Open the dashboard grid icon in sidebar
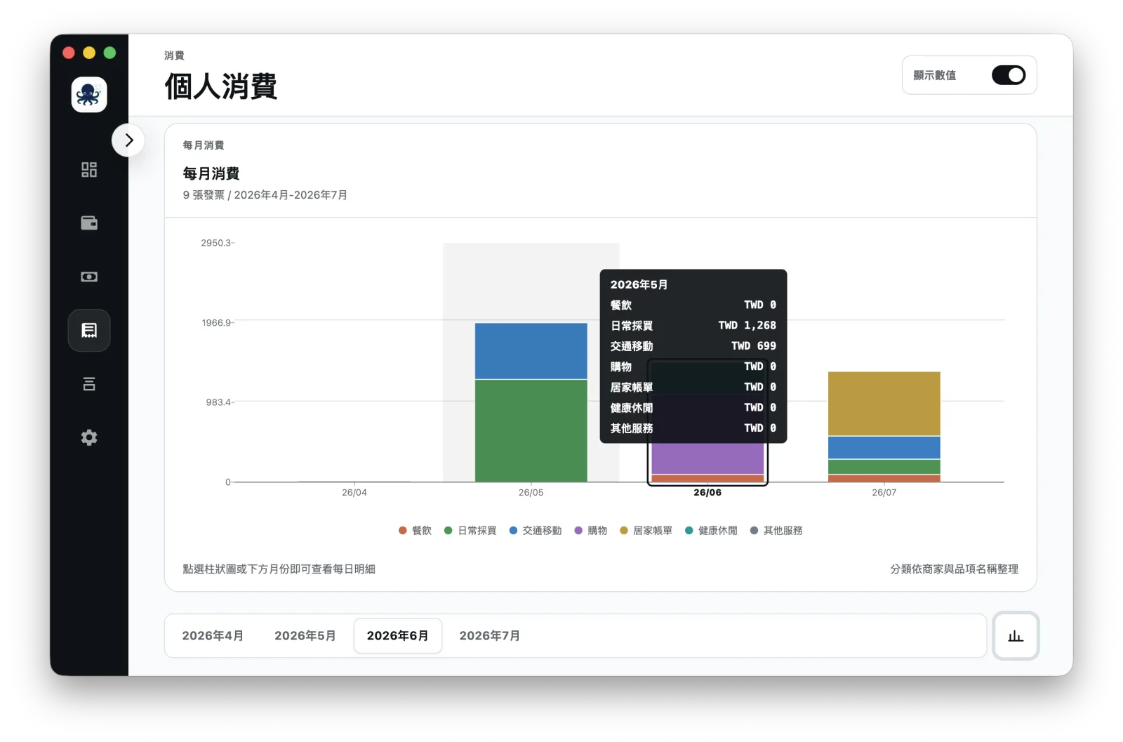 coord(89,170)
